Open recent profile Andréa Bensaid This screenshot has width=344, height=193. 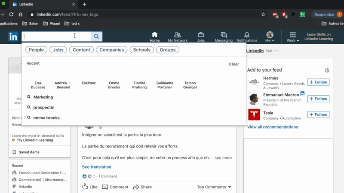[x=63, y=85]
